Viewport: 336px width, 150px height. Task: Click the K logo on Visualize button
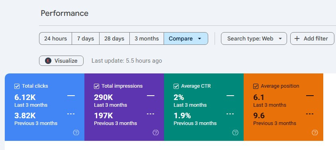(x=48, y=61)
